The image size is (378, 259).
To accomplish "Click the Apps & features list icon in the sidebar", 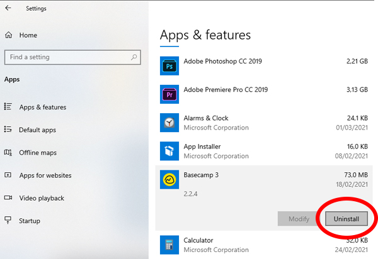I will click(x=8, y=106).
